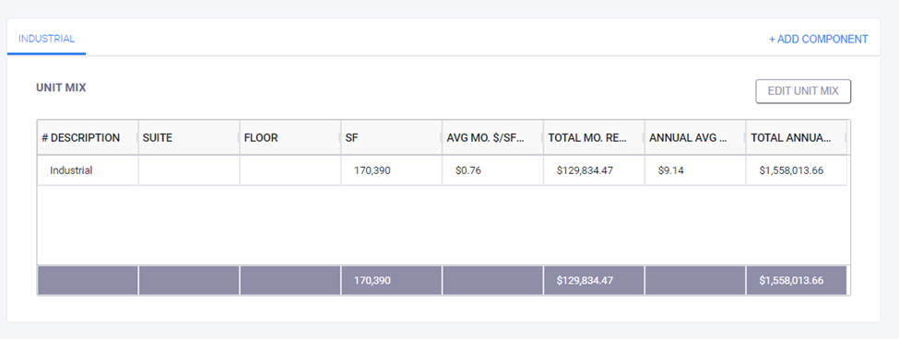Click the + ADD COMPONENT link
This screenshot has width=899, height=339.
coord(818,39)
